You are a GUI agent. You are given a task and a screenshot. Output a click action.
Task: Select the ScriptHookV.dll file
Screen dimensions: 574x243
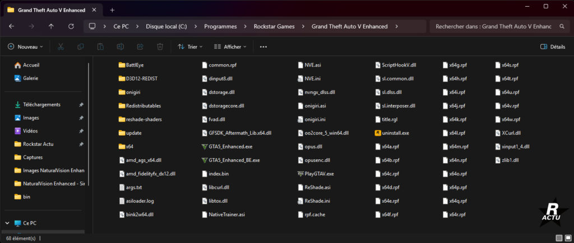pyautogui.click(x=396, y=65)
